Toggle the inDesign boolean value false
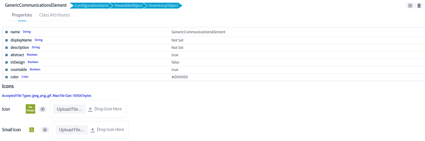 click(175, 62)
